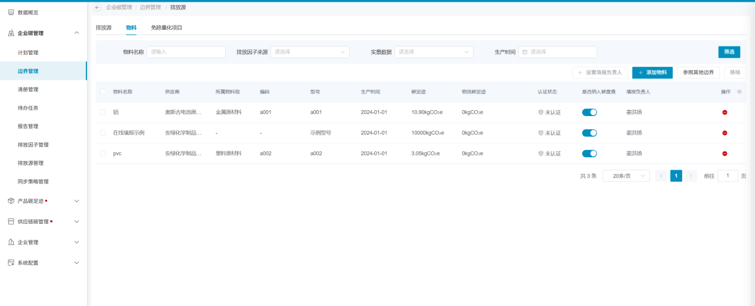Click the 筛选 filter button

(x=729, y=52)
